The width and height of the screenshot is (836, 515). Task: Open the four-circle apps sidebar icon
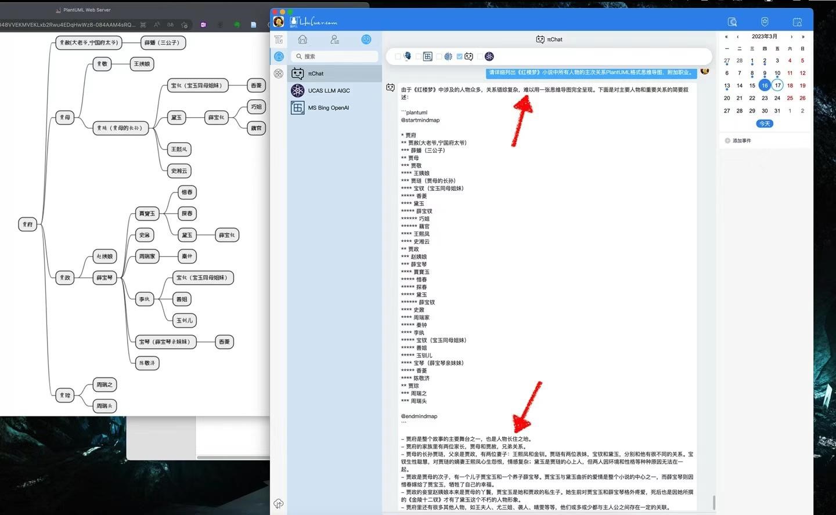click(279, 74)
